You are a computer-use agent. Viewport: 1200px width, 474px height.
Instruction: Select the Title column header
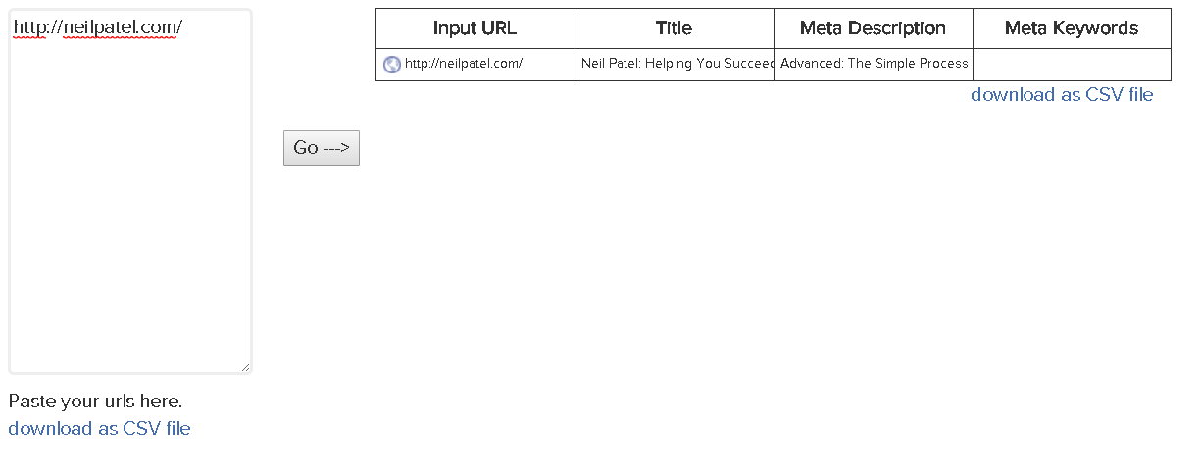click(x=675, y=28)
